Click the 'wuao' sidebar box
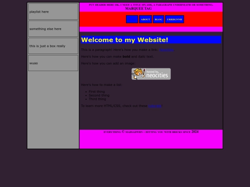 [x=53, y=63]
